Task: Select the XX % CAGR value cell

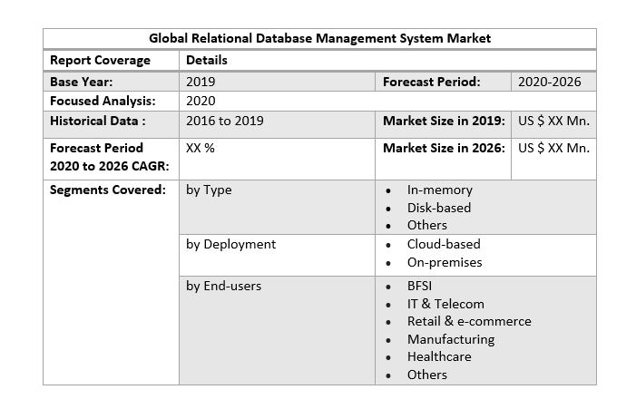Action: click(201, 148)
